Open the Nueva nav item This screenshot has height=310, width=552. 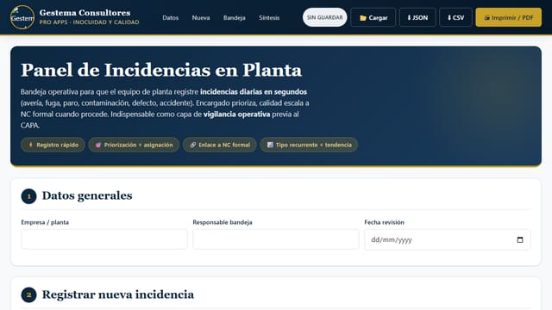(x=201, y=17)
